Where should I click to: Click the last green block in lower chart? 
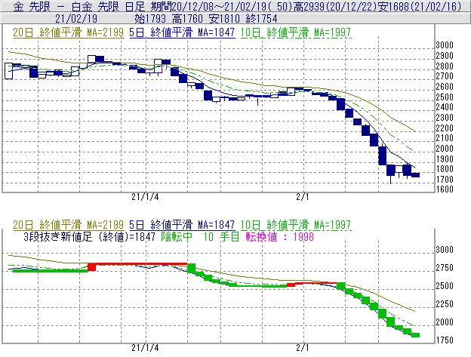click(x=415, y=335)
